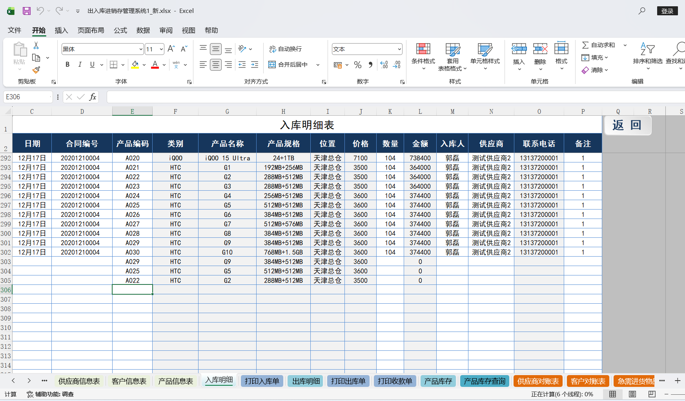This screenshot has height=401, width=685.
Task: Open the 插入 ribbon tab
Action: pyautogui.click(x=61, y=30)
